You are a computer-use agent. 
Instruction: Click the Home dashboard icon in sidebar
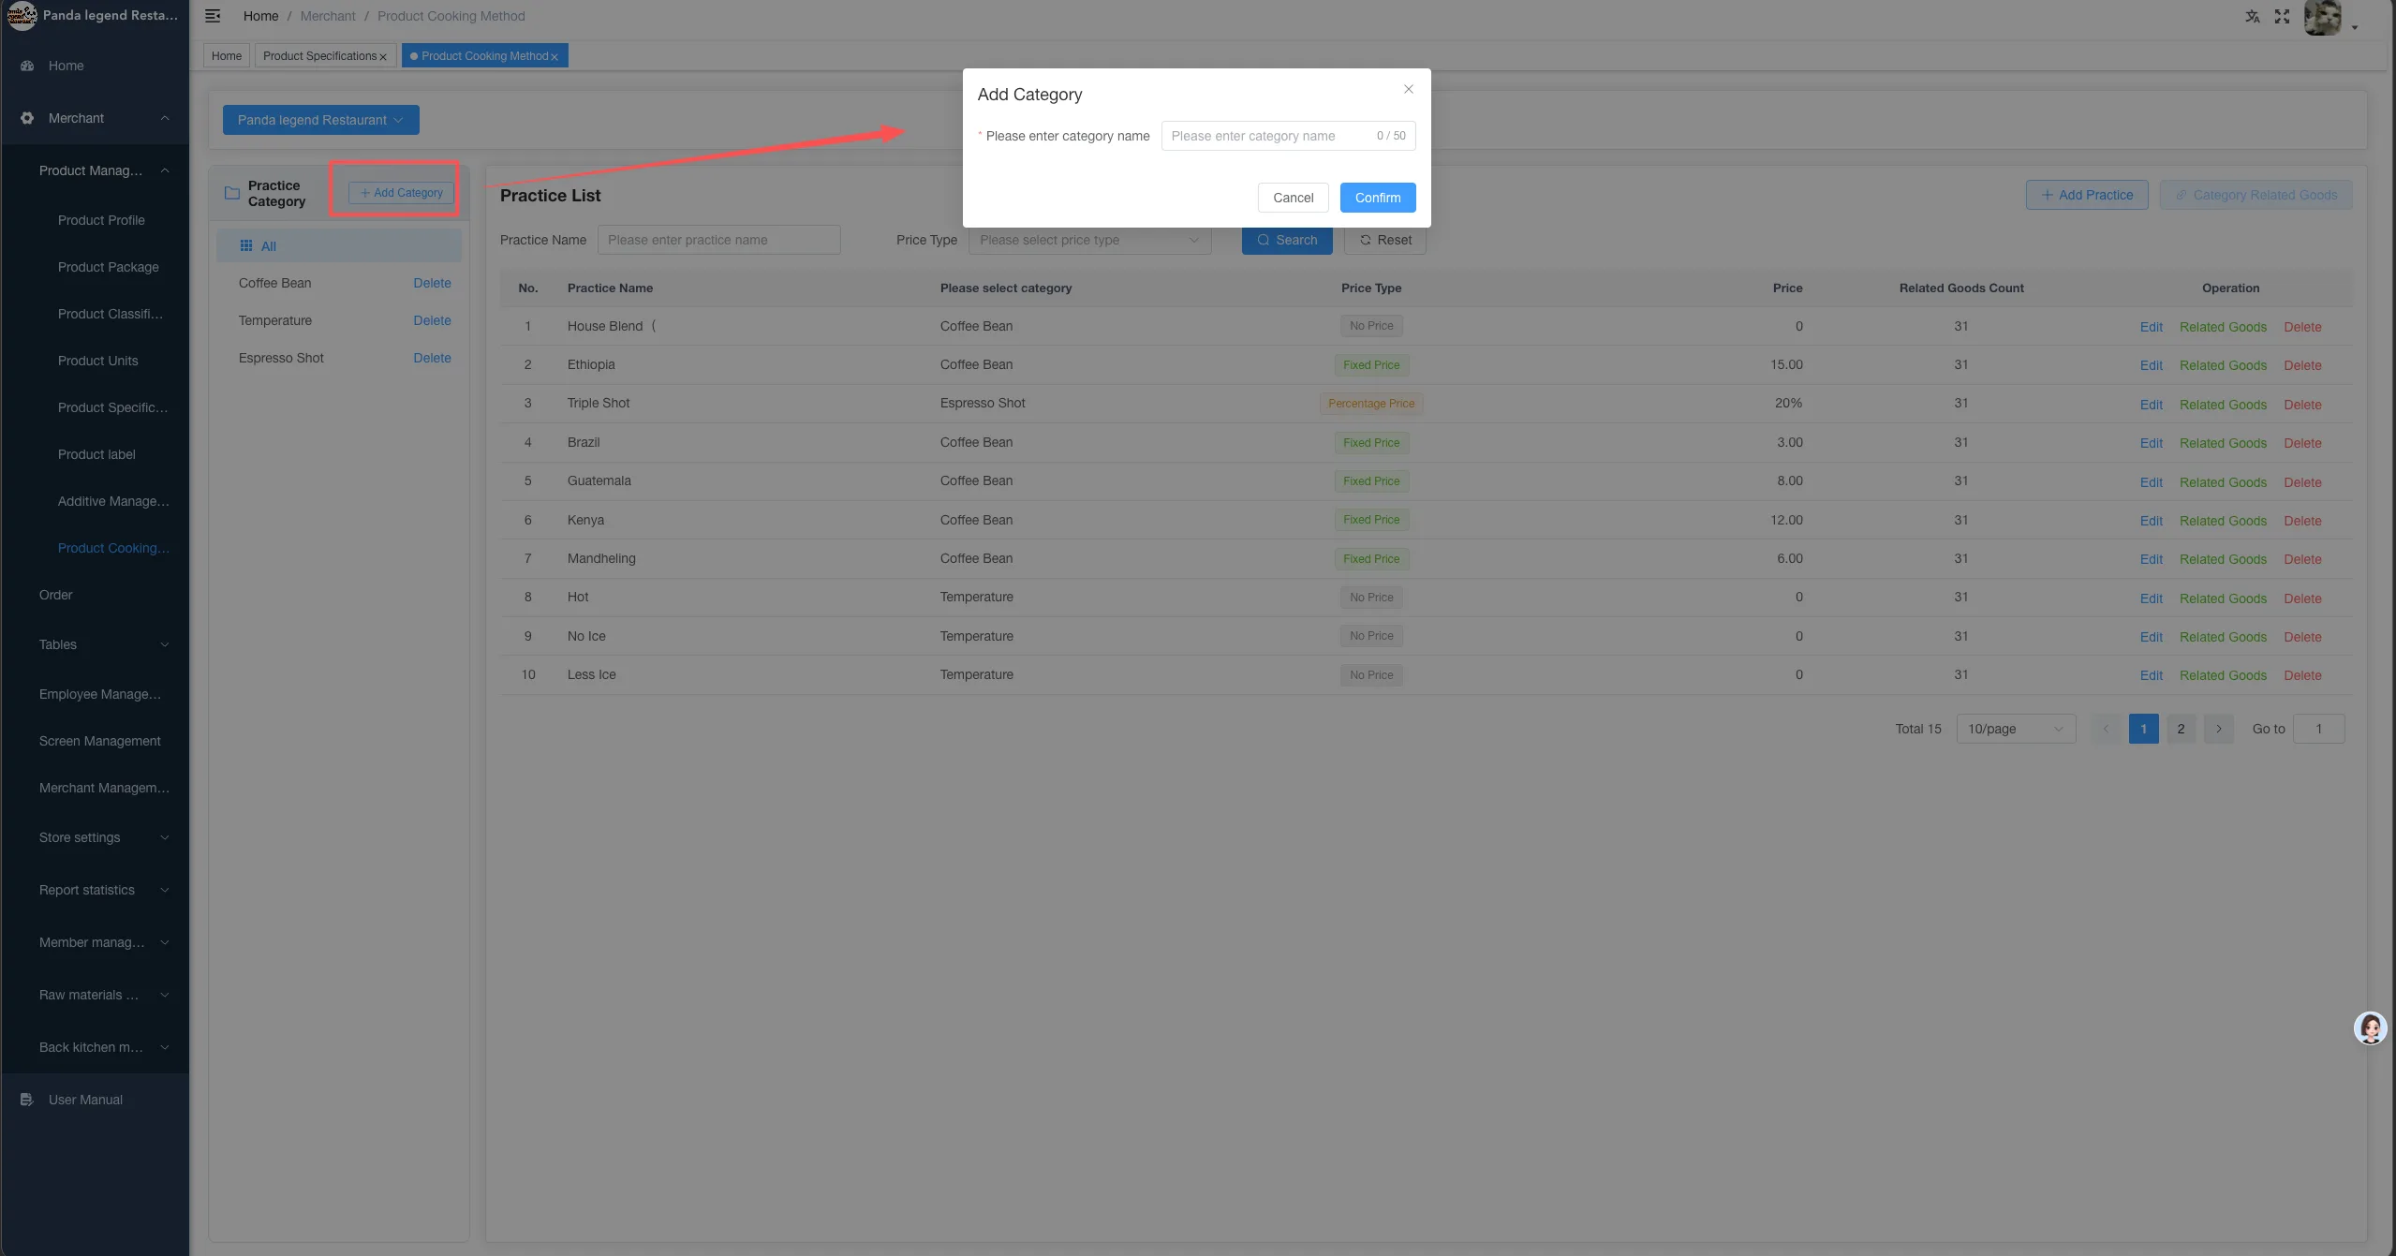point(27,66)
